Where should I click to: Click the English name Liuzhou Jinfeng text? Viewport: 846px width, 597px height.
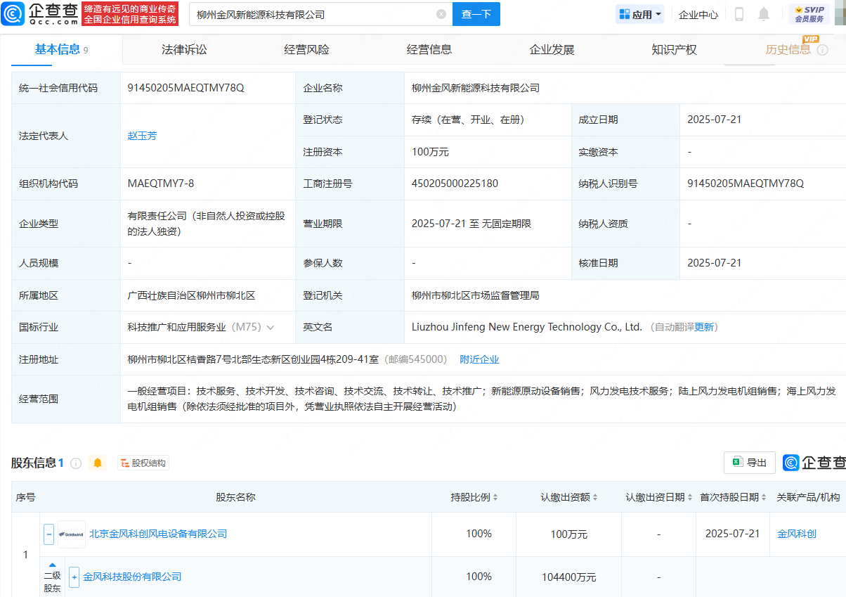click(x=527, y=327)
